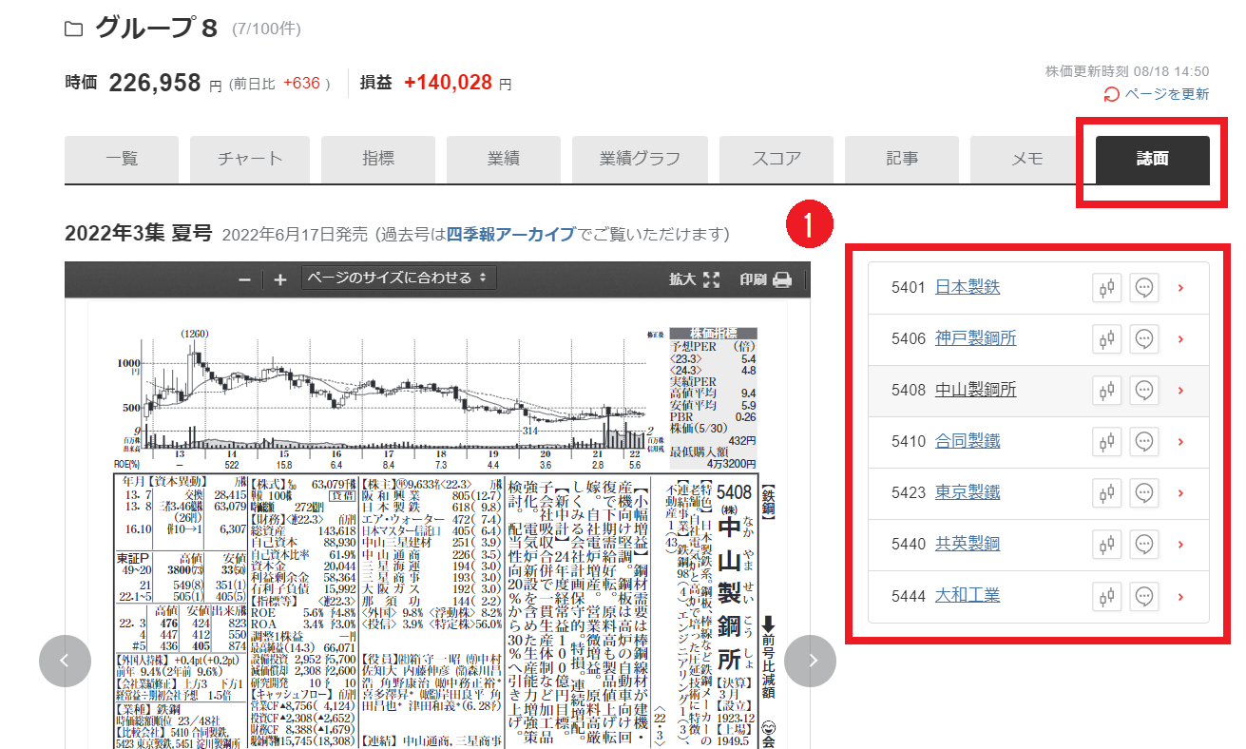Screen dimensions: 1246x749
Task: Expand arrow for 5440 共英製鋼 row
Action: pyautogui.click(x=1181, y=545)
